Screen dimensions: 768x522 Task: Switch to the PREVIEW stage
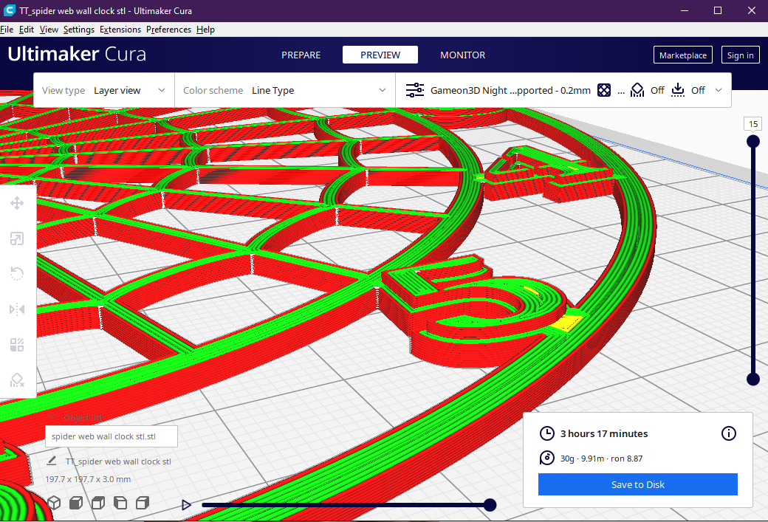380,55
